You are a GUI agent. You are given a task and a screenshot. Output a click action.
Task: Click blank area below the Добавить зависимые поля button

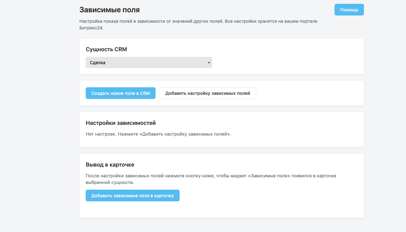click(133, 210)
